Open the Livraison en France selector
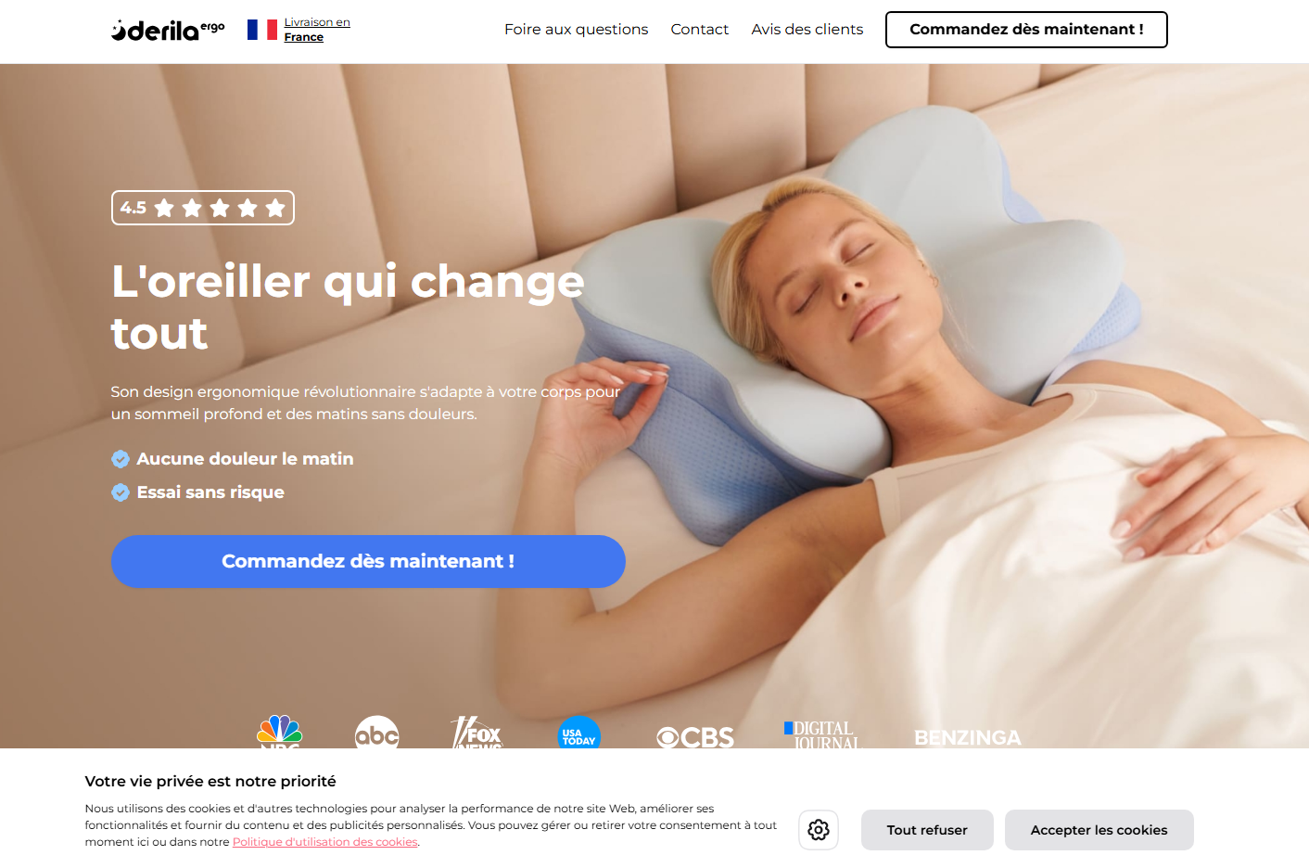 click(x=317, y=30)
